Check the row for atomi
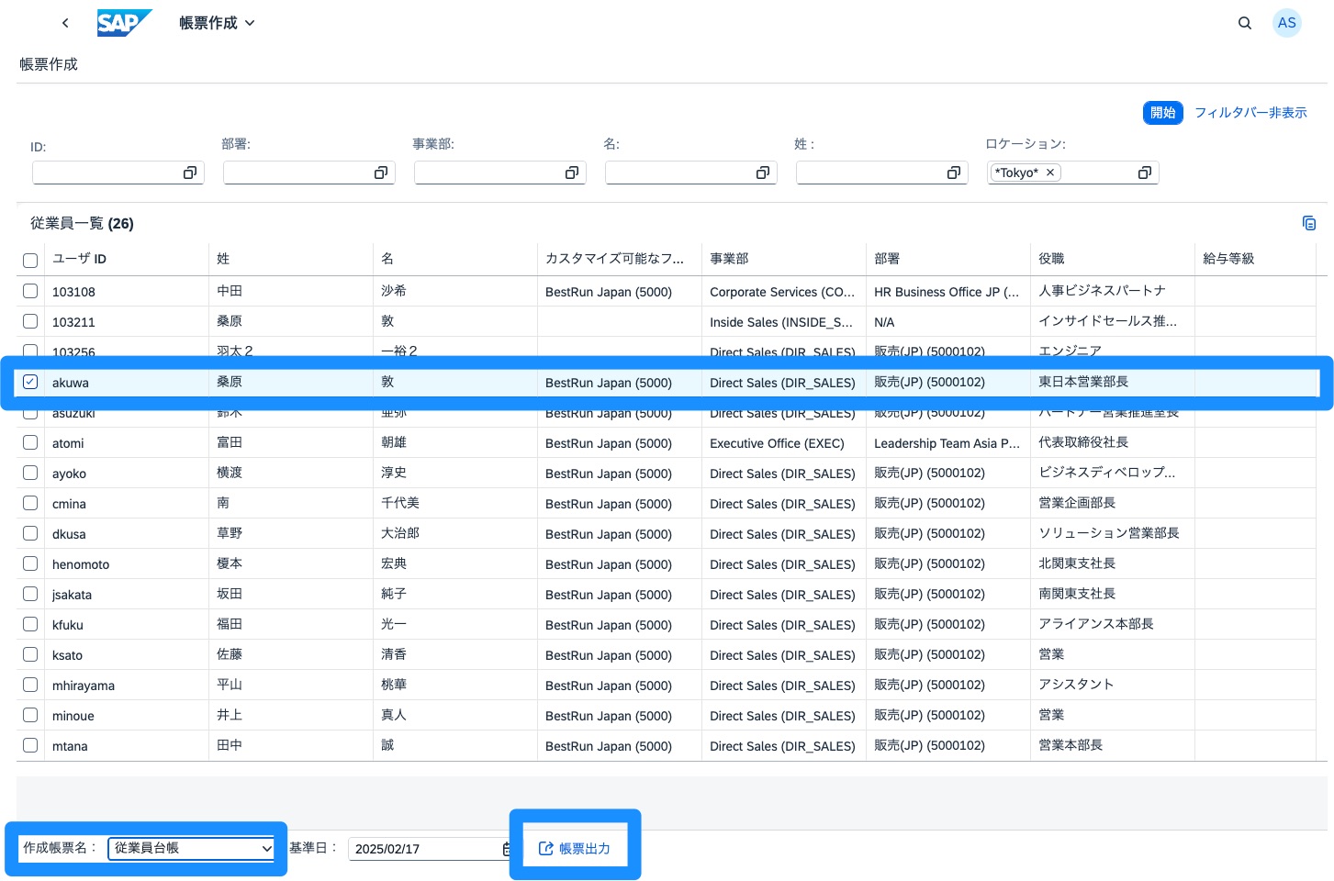1334x881 pixels. [30, 442]
